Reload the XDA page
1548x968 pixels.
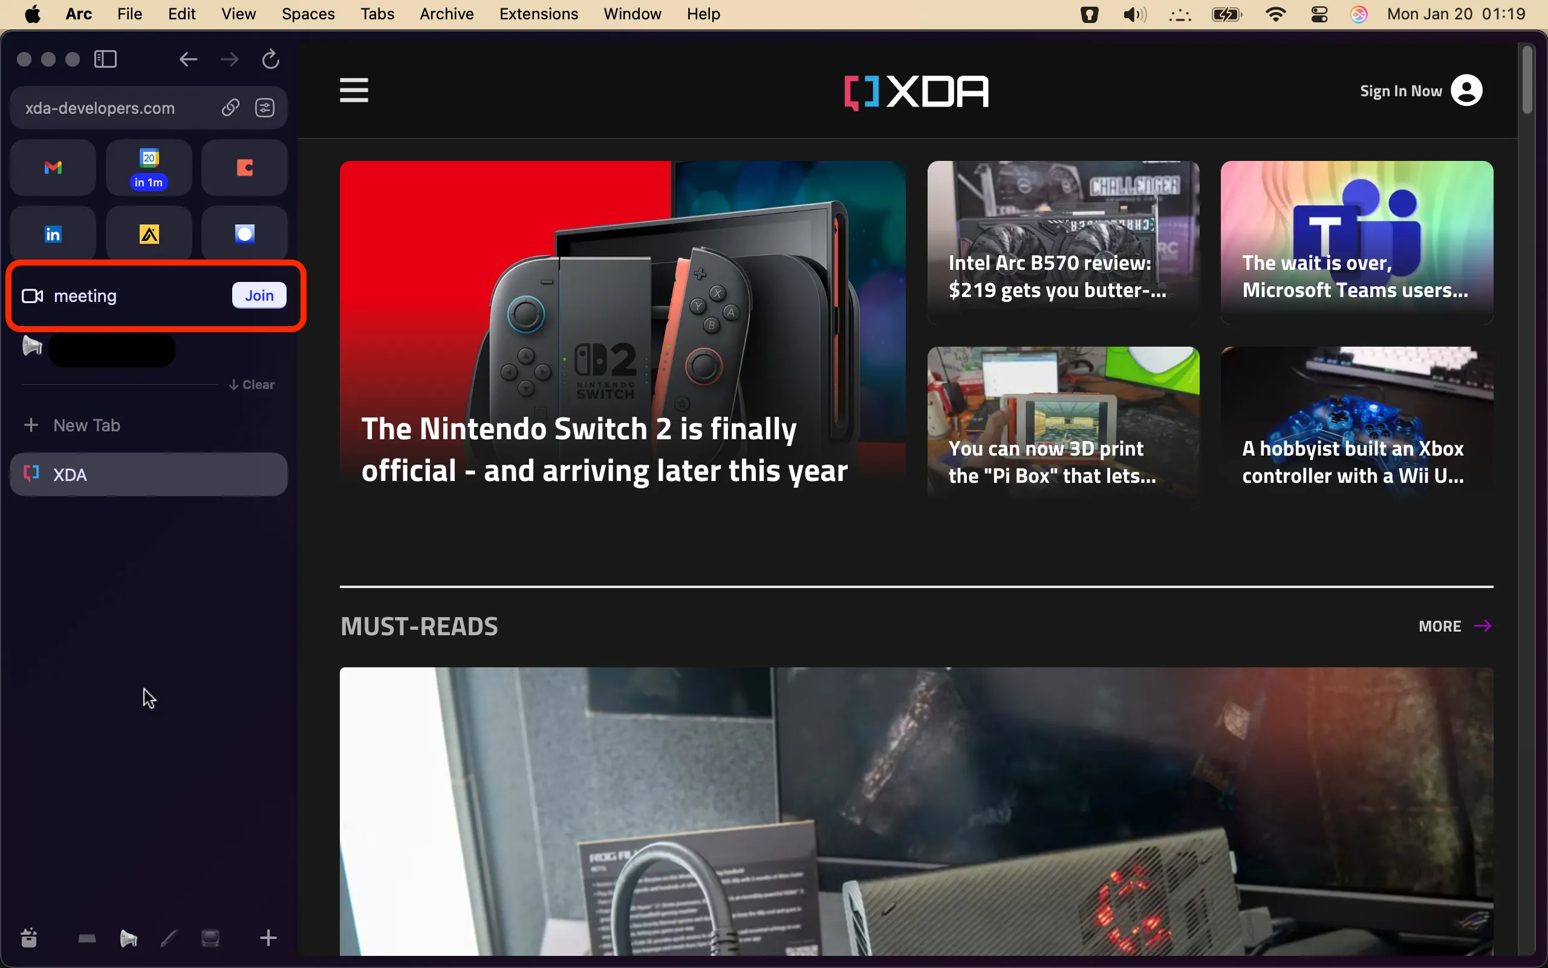(x=270, y=59)
